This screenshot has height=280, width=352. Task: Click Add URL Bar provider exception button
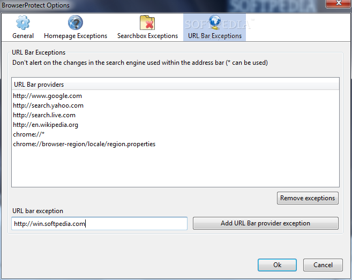tap(266, 223)
